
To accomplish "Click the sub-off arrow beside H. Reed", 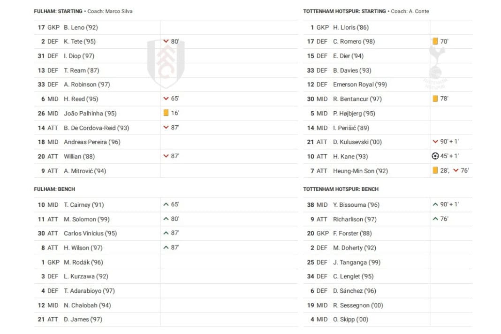I will click(x=166, y=99).
